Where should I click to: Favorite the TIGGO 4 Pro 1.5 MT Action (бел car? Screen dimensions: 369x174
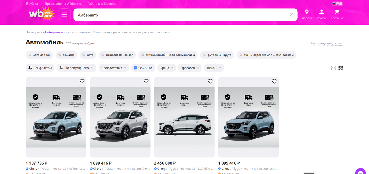pos(146,81)
